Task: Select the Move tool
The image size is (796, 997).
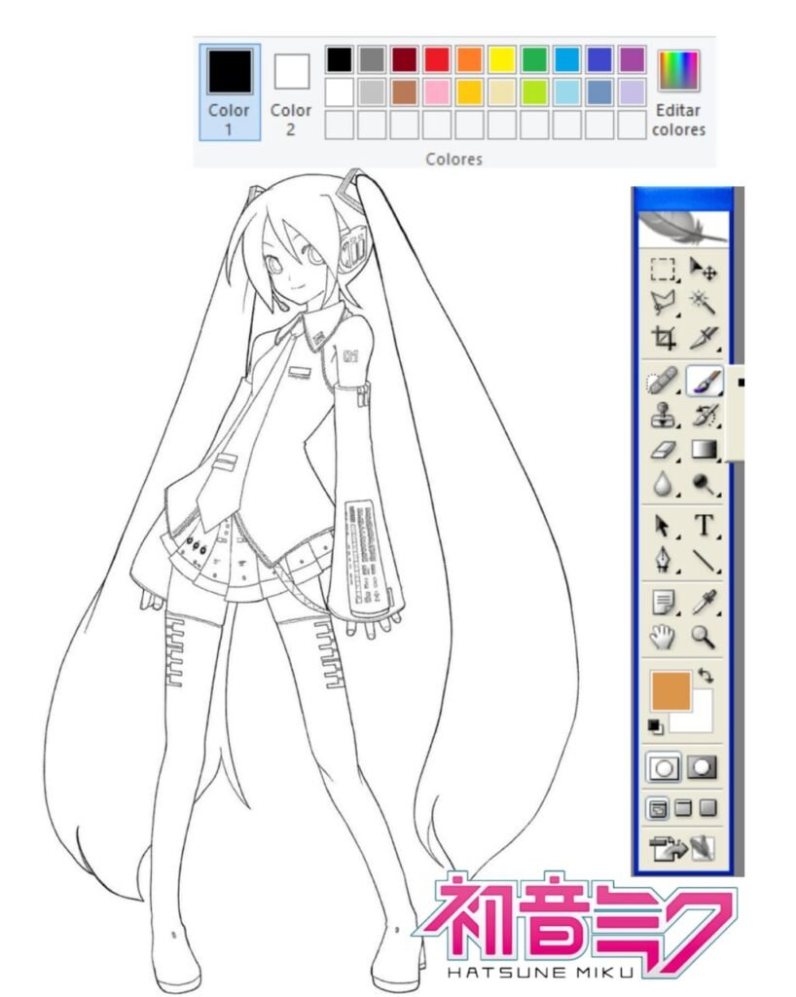Action: [704, 270]
